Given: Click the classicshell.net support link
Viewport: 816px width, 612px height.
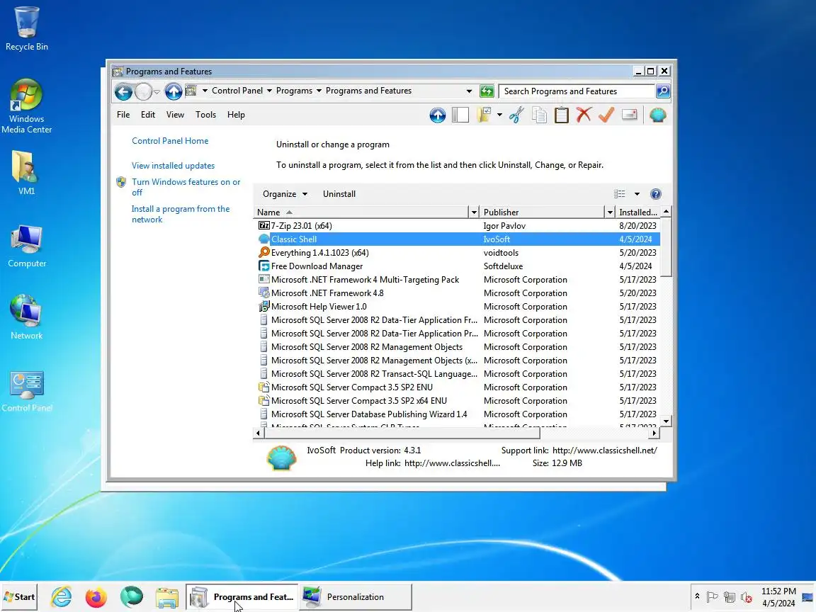Looking at the screenshot, I should 605,450.
